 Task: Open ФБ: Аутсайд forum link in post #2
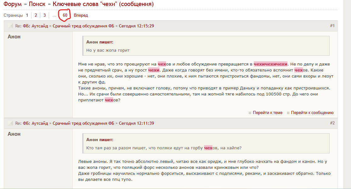(35, 123)
